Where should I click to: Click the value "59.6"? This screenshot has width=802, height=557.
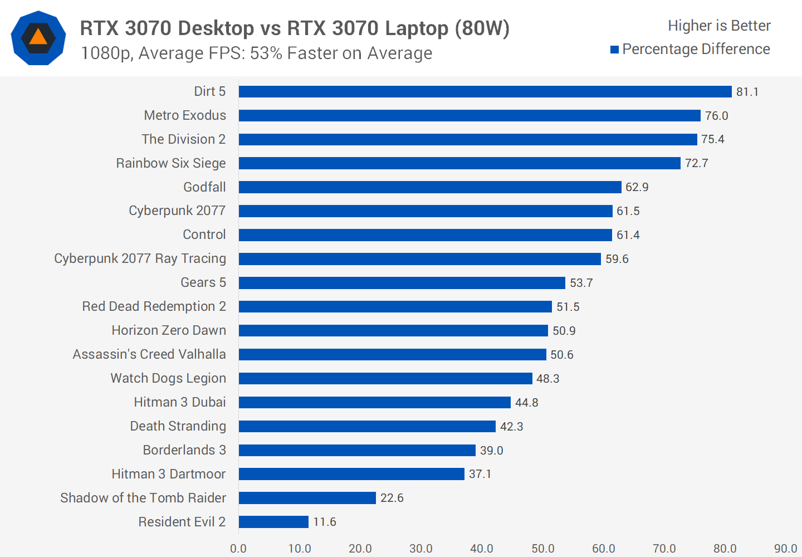pyautogui.click(x=617, y=259)
